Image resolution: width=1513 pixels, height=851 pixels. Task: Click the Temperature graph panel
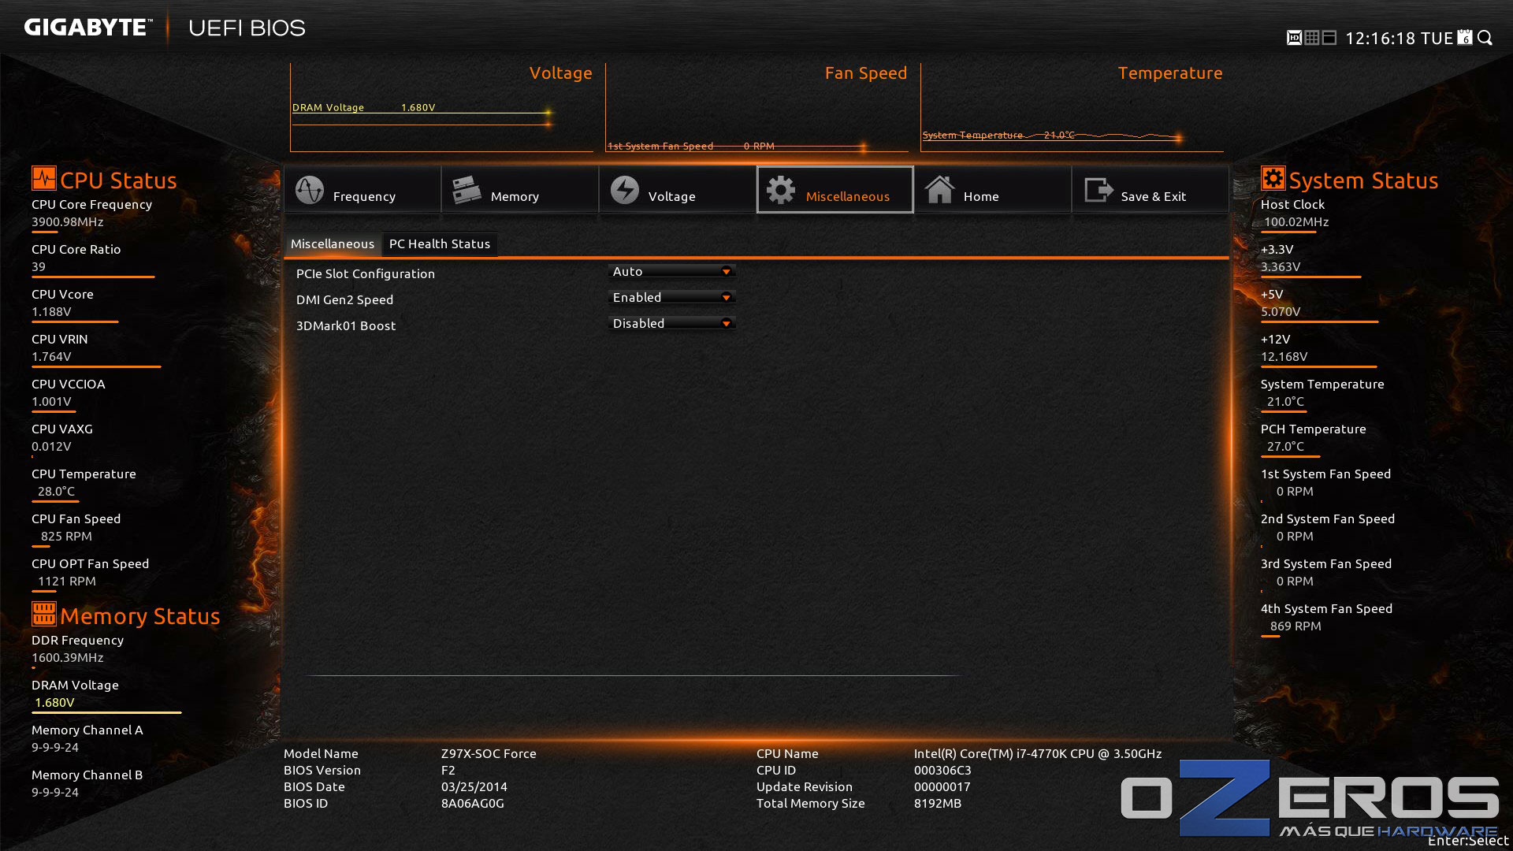click(1072, 108)
